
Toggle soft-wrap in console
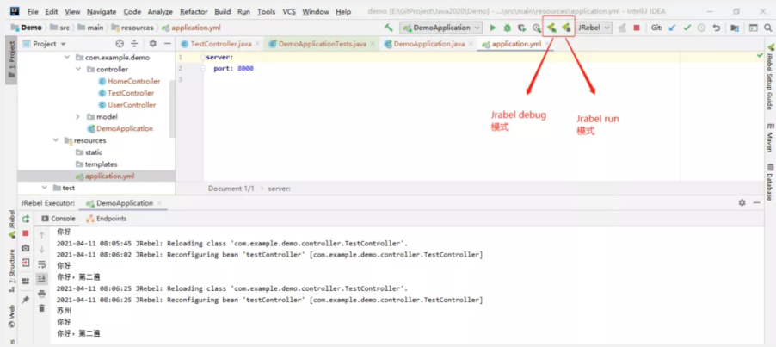click(42, 264)
